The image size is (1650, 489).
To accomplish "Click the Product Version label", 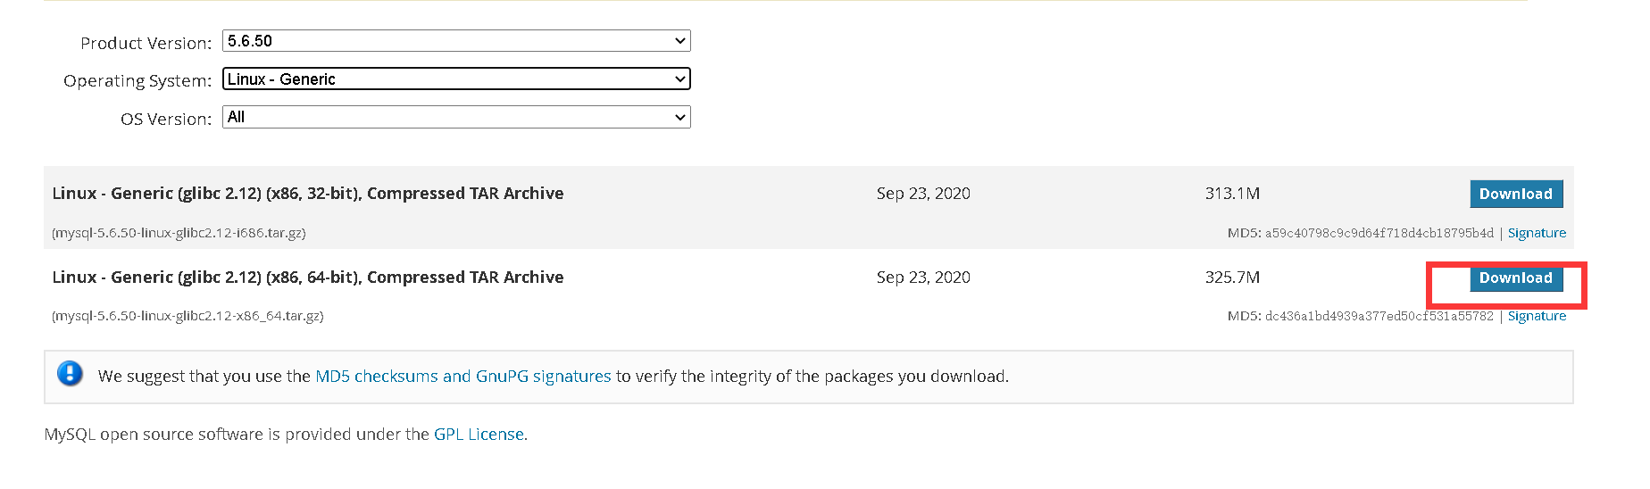I will tap(146, 43).
